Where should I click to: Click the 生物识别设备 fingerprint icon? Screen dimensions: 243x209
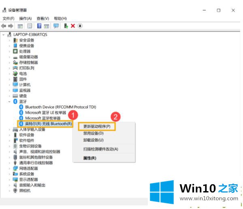click(15, 146)
